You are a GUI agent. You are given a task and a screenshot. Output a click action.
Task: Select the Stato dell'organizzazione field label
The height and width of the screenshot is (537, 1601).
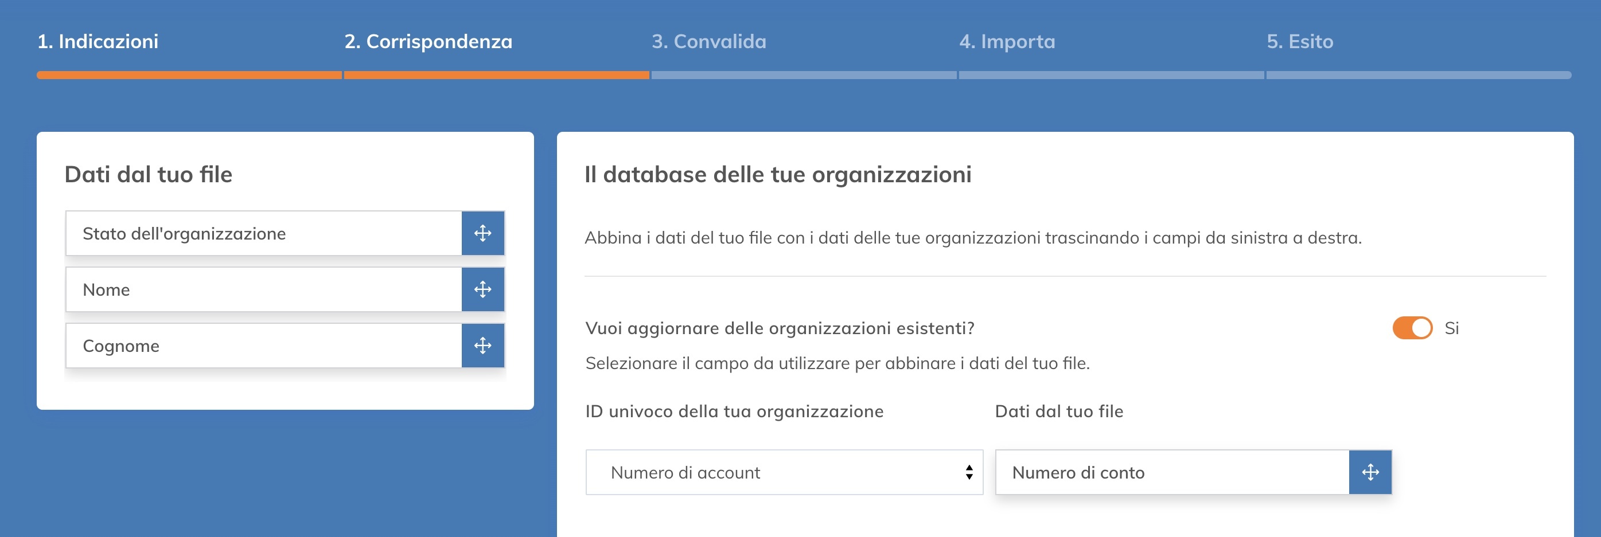[184, 233]
